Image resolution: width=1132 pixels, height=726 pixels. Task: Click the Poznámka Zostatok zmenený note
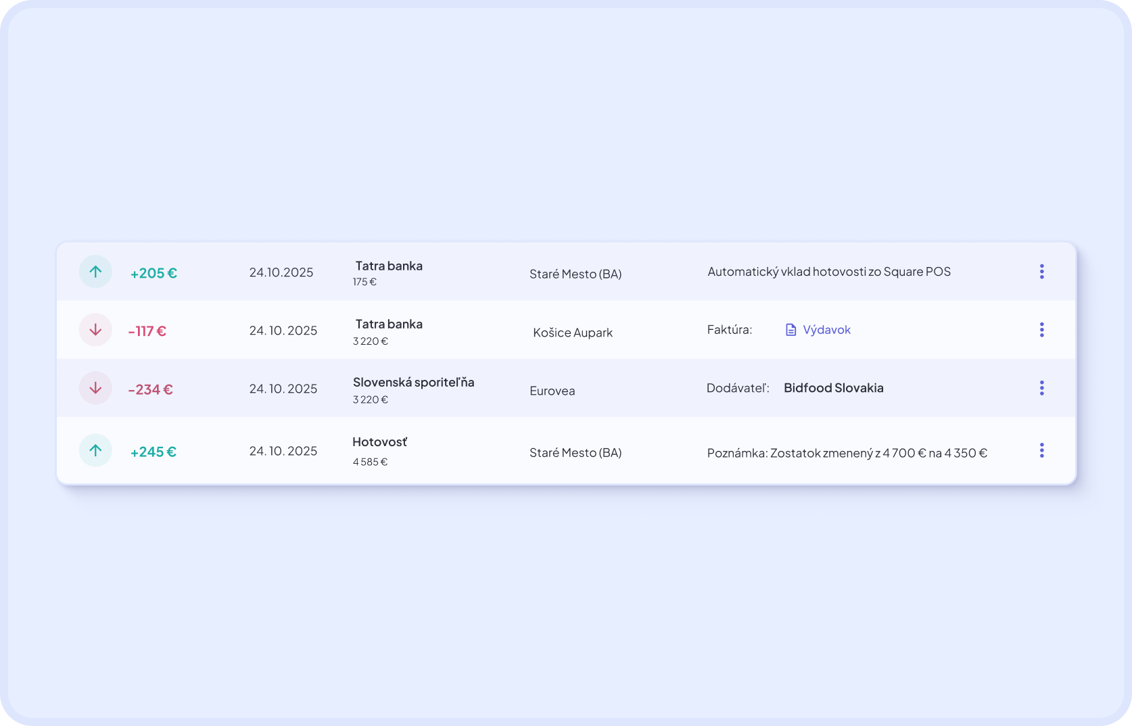[847, 453]
